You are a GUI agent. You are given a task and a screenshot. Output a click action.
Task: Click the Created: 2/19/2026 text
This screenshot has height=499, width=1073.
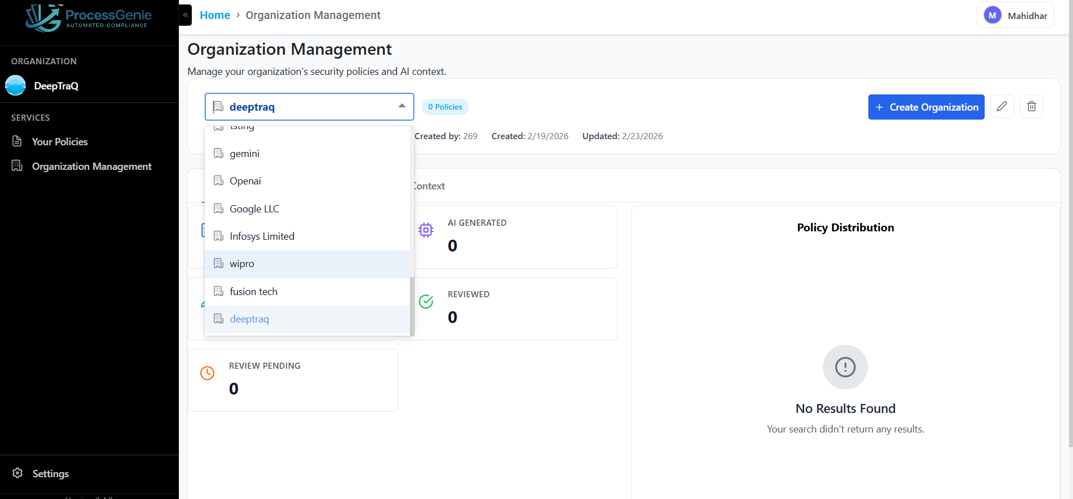[x=530, y=136]
